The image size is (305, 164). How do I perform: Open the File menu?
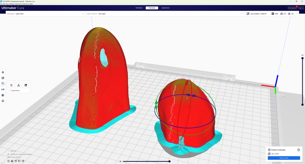(2, 4)
